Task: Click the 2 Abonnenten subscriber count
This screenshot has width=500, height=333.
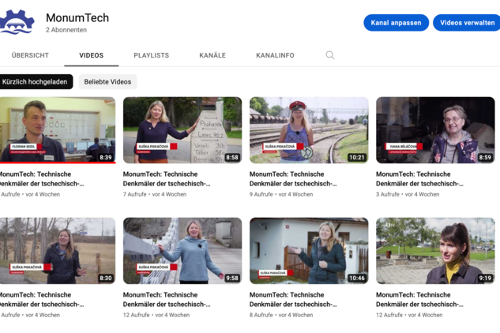Action: 66,30
